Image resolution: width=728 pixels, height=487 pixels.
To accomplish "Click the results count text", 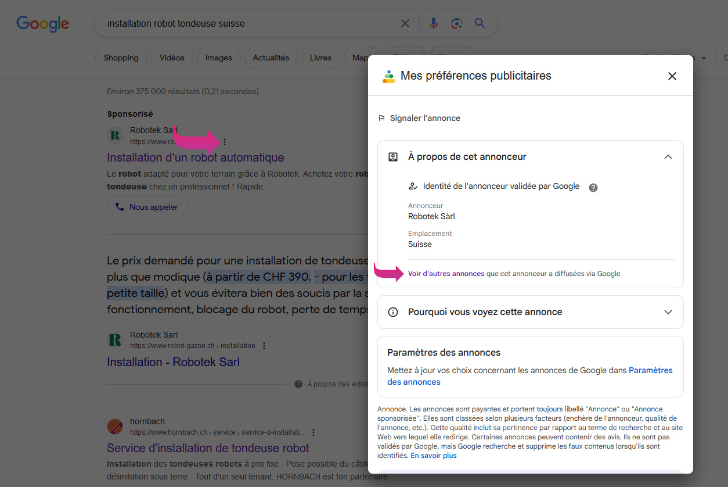I will point(183,91).
